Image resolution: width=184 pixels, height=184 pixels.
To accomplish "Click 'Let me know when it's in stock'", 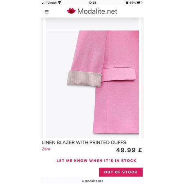I will click(x=96, y=161).
